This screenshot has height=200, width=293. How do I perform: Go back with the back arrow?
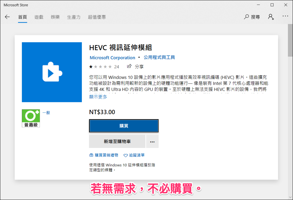coord(7,17)
